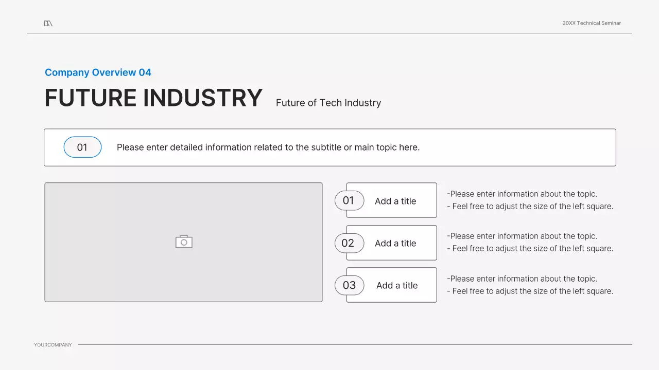Select the 03 number badge

coord(349,285)
